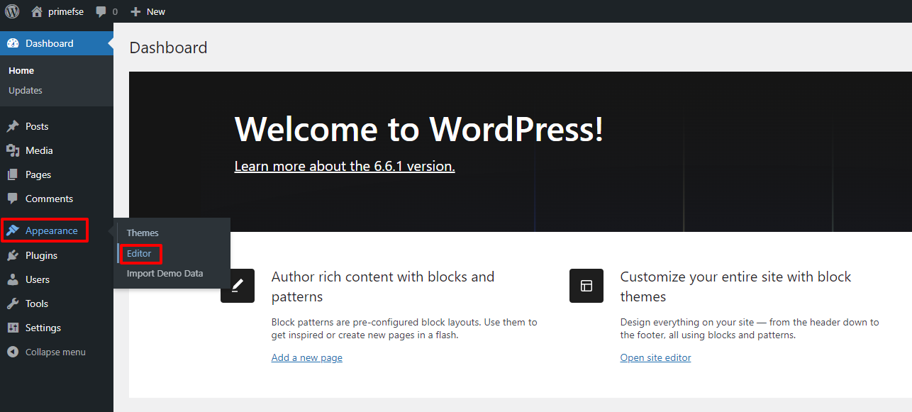Collapse the admin sidebar menu
The height and width of the screenshot is (412, 912).
[56, 352]
